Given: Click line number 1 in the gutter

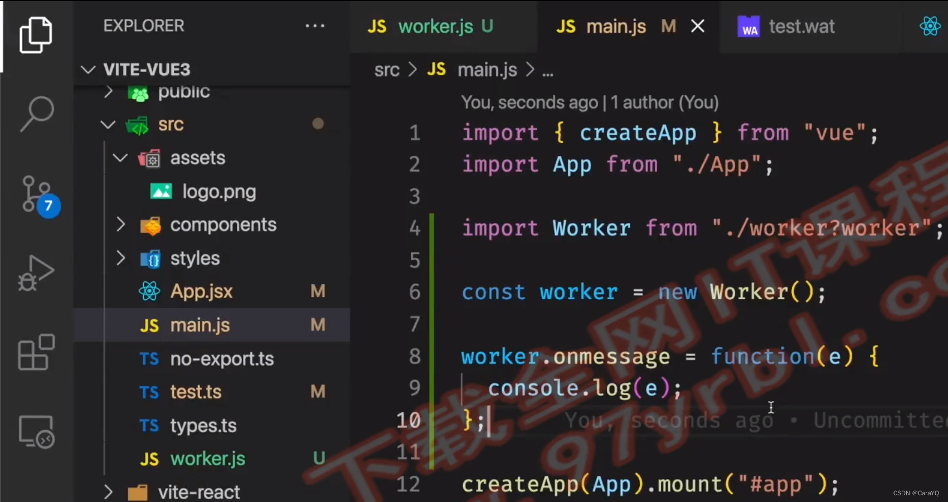Looking at the screenshot, I should click(415, 133).
